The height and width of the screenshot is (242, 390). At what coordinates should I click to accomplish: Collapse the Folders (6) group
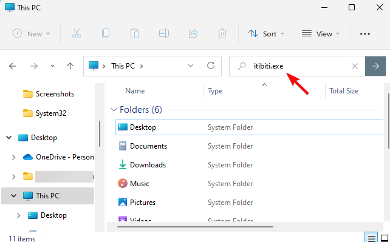coord(114,109)
